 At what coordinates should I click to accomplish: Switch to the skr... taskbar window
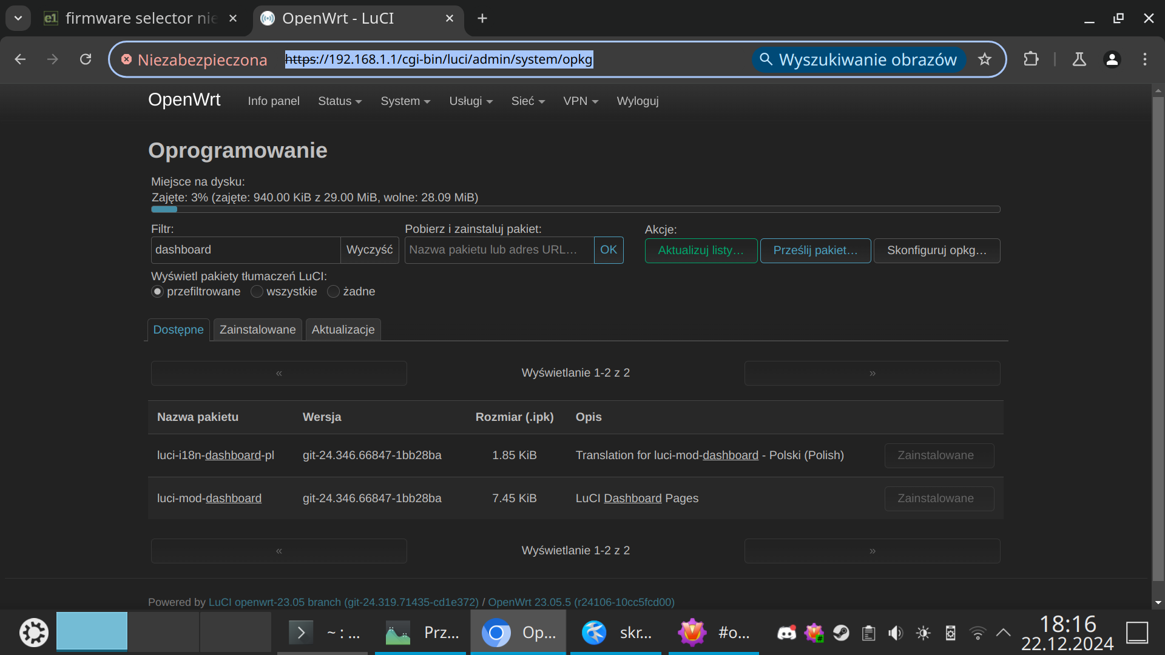pos(616,633)
